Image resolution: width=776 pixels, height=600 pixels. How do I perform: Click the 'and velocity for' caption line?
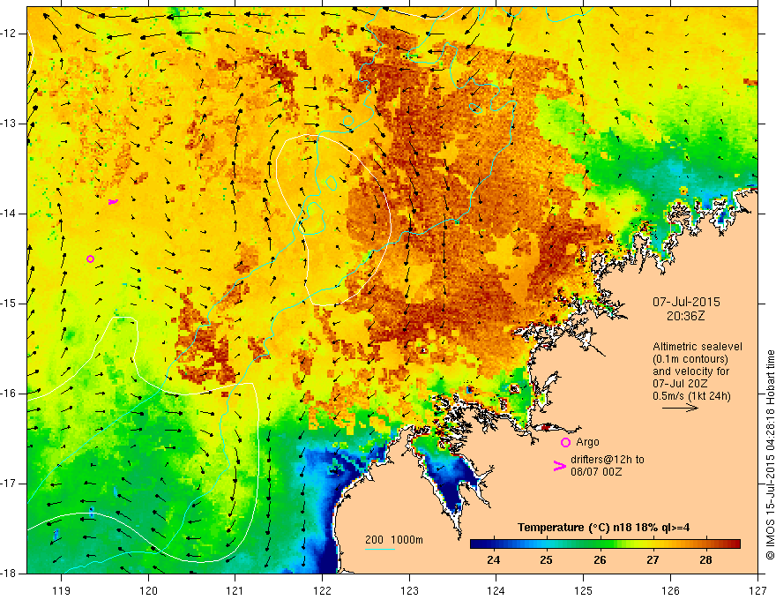690,371
